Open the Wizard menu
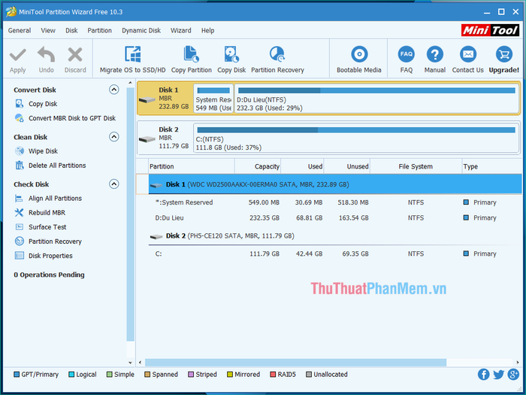 tap(181, 31)
